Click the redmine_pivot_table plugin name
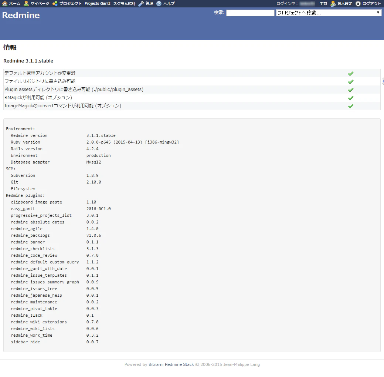Screen dimensions: 384x377 (x=34, y=309)
